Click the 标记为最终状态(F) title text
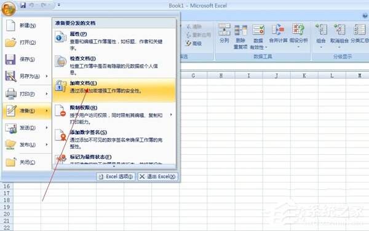The image size is (369, 231). coord(90,157)
